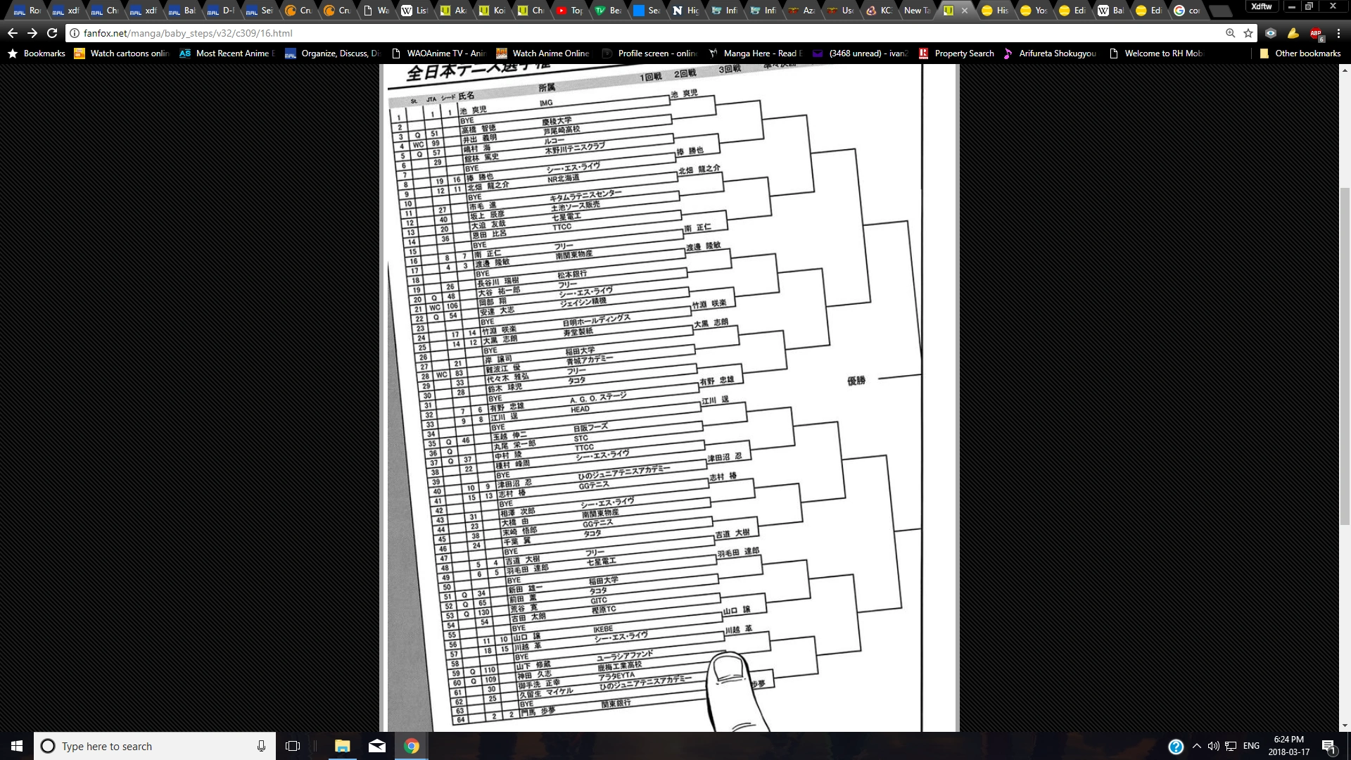Open the AdBlock Plus extension icon

(x=1316, y=34)
